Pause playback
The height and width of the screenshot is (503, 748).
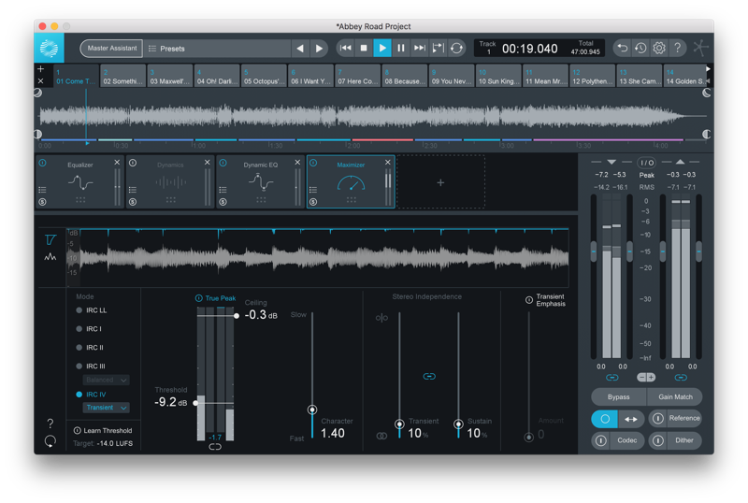[x=401, y=48]
